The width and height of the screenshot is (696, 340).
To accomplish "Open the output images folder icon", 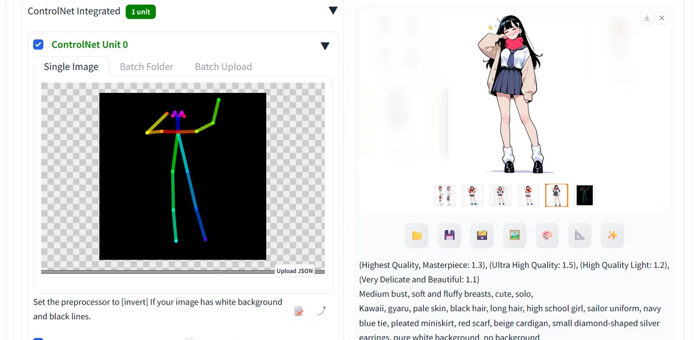I will (x=416, y=235).
